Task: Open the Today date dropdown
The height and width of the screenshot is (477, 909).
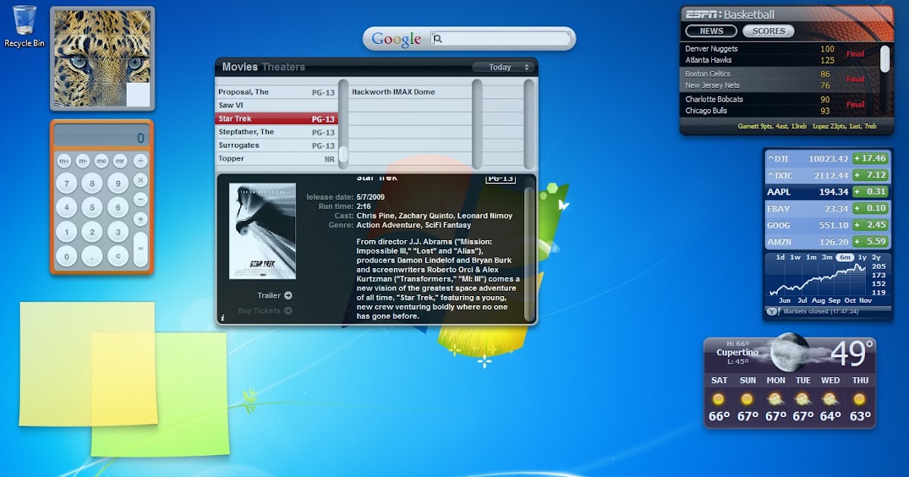Action: (x=503, y=67)
